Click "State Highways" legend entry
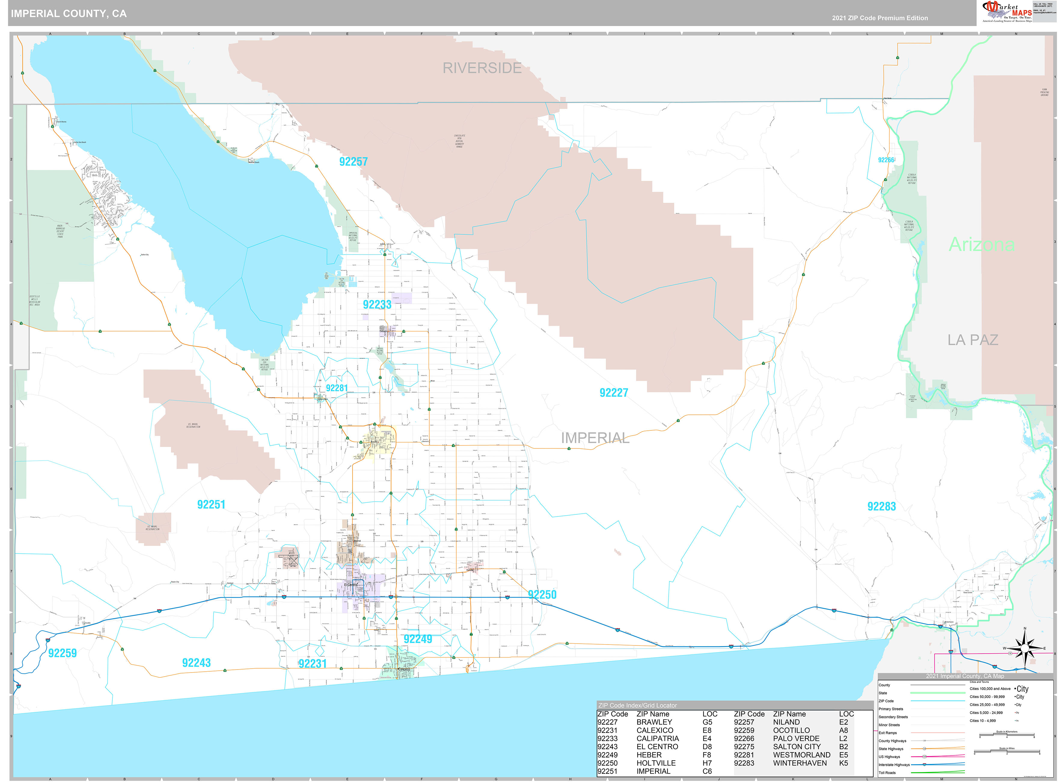The width and height of the screenshot is (1062, 782). 891,749
